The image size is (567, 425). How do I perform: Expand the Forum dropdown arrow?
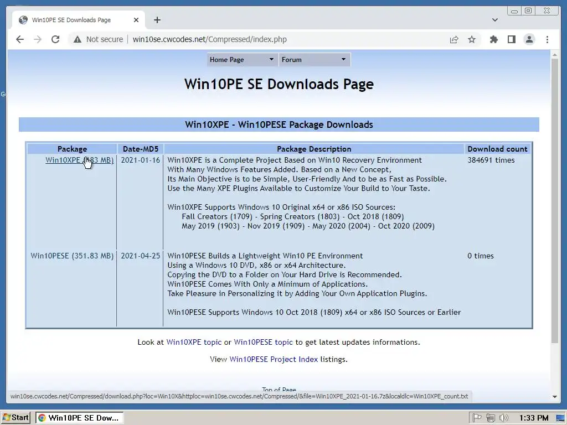[x=343, y=59]
